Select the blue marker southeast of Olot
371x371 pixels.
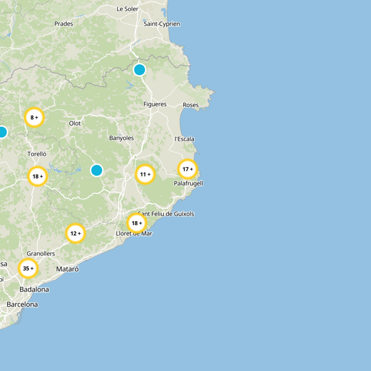click(96, 170)
